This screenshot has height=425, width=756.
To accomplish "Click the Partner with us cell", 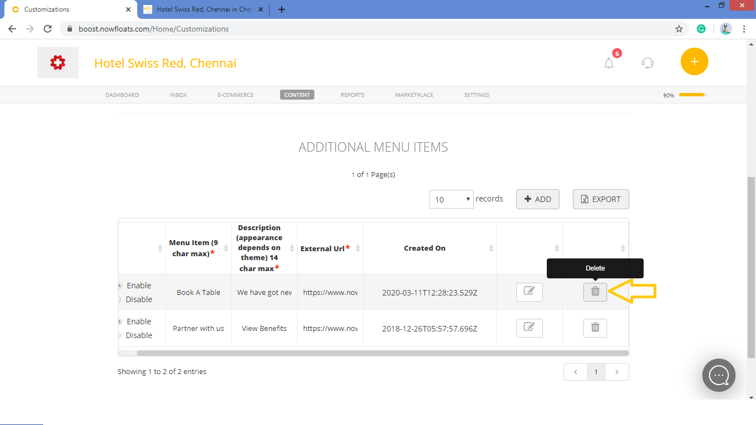I will 199,328.
